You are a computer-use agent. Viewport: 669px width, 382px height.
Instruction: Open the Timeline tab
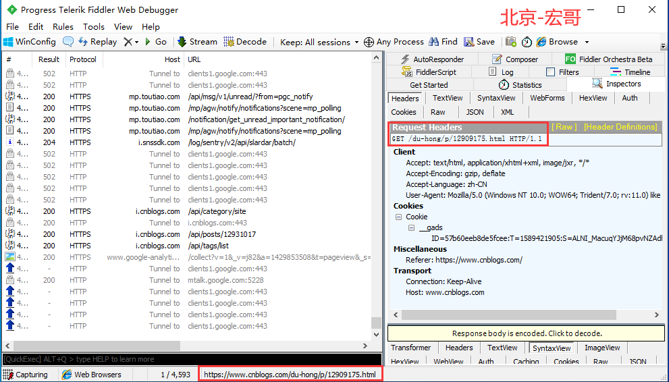(x=630, y=72)
